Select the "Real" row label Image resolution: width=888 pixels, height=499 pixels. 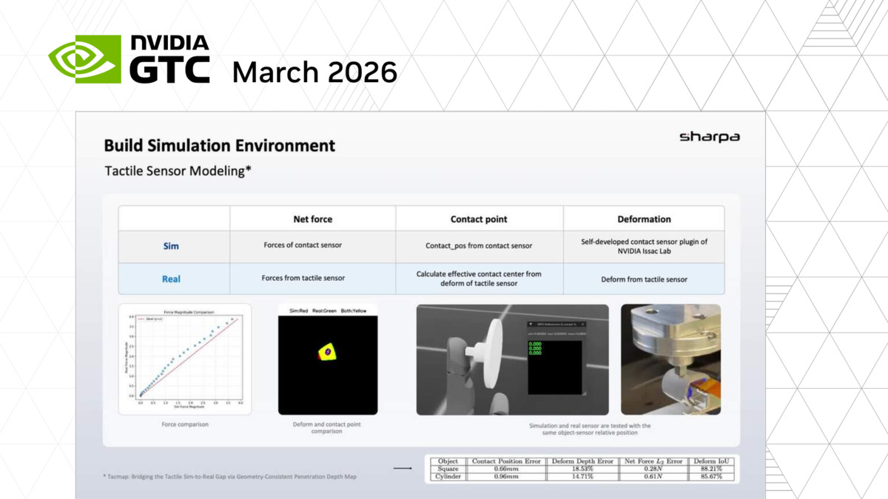pyautogui.click(x=171, y=279)
